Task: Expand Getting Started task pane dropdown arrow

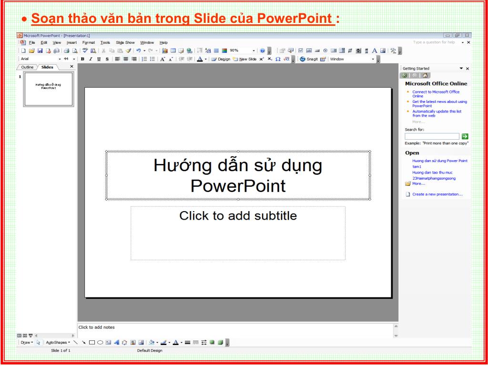Action: tap(461, 69)
